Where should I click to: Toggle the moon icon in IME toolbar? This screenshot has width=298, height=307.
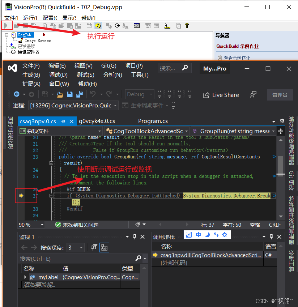207,235
